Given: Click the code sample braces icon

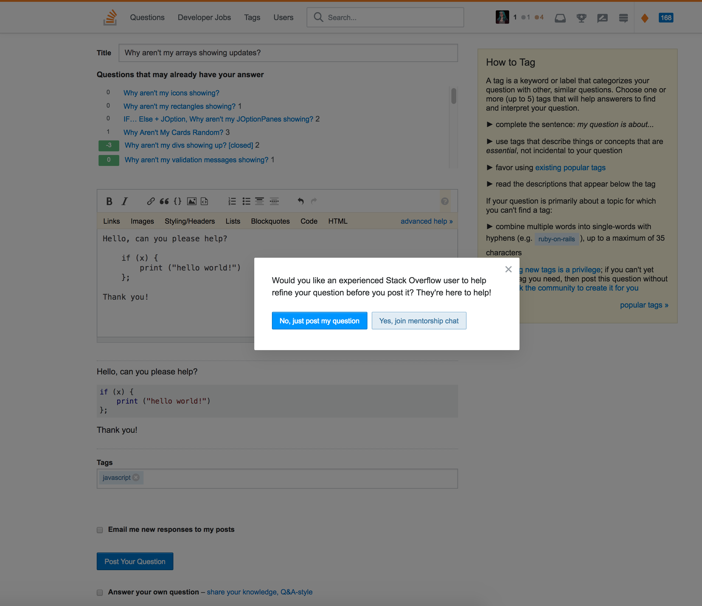Looking at the screenshot, I should (178, 201).
